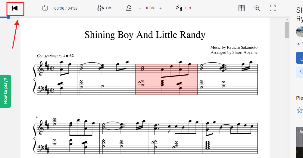Enter fullscreen mode
This screenshot has height=158, width=303.
pos(273,8)
